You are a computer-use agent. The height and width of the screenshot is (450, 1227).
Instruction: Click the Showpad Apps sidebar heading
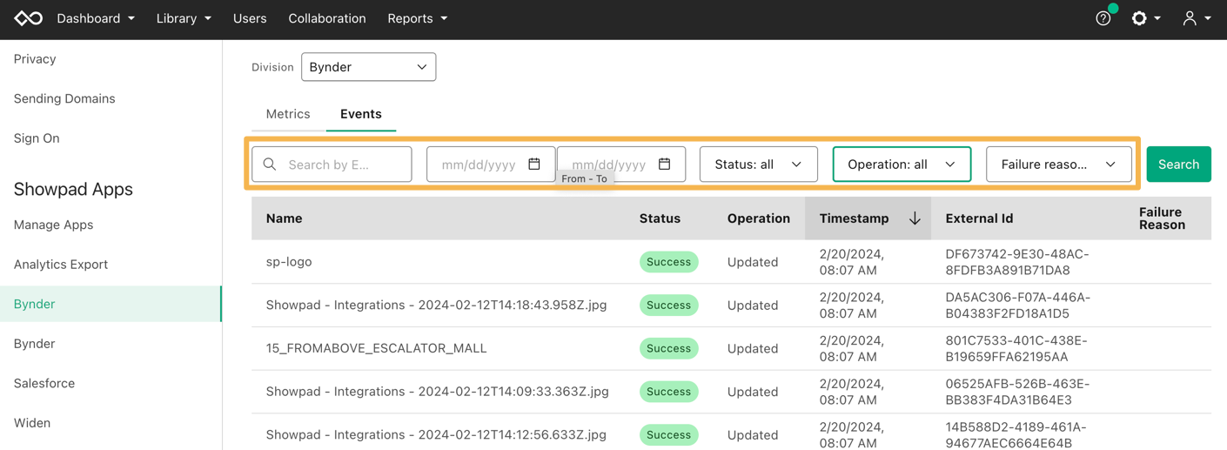pos(73,189)
